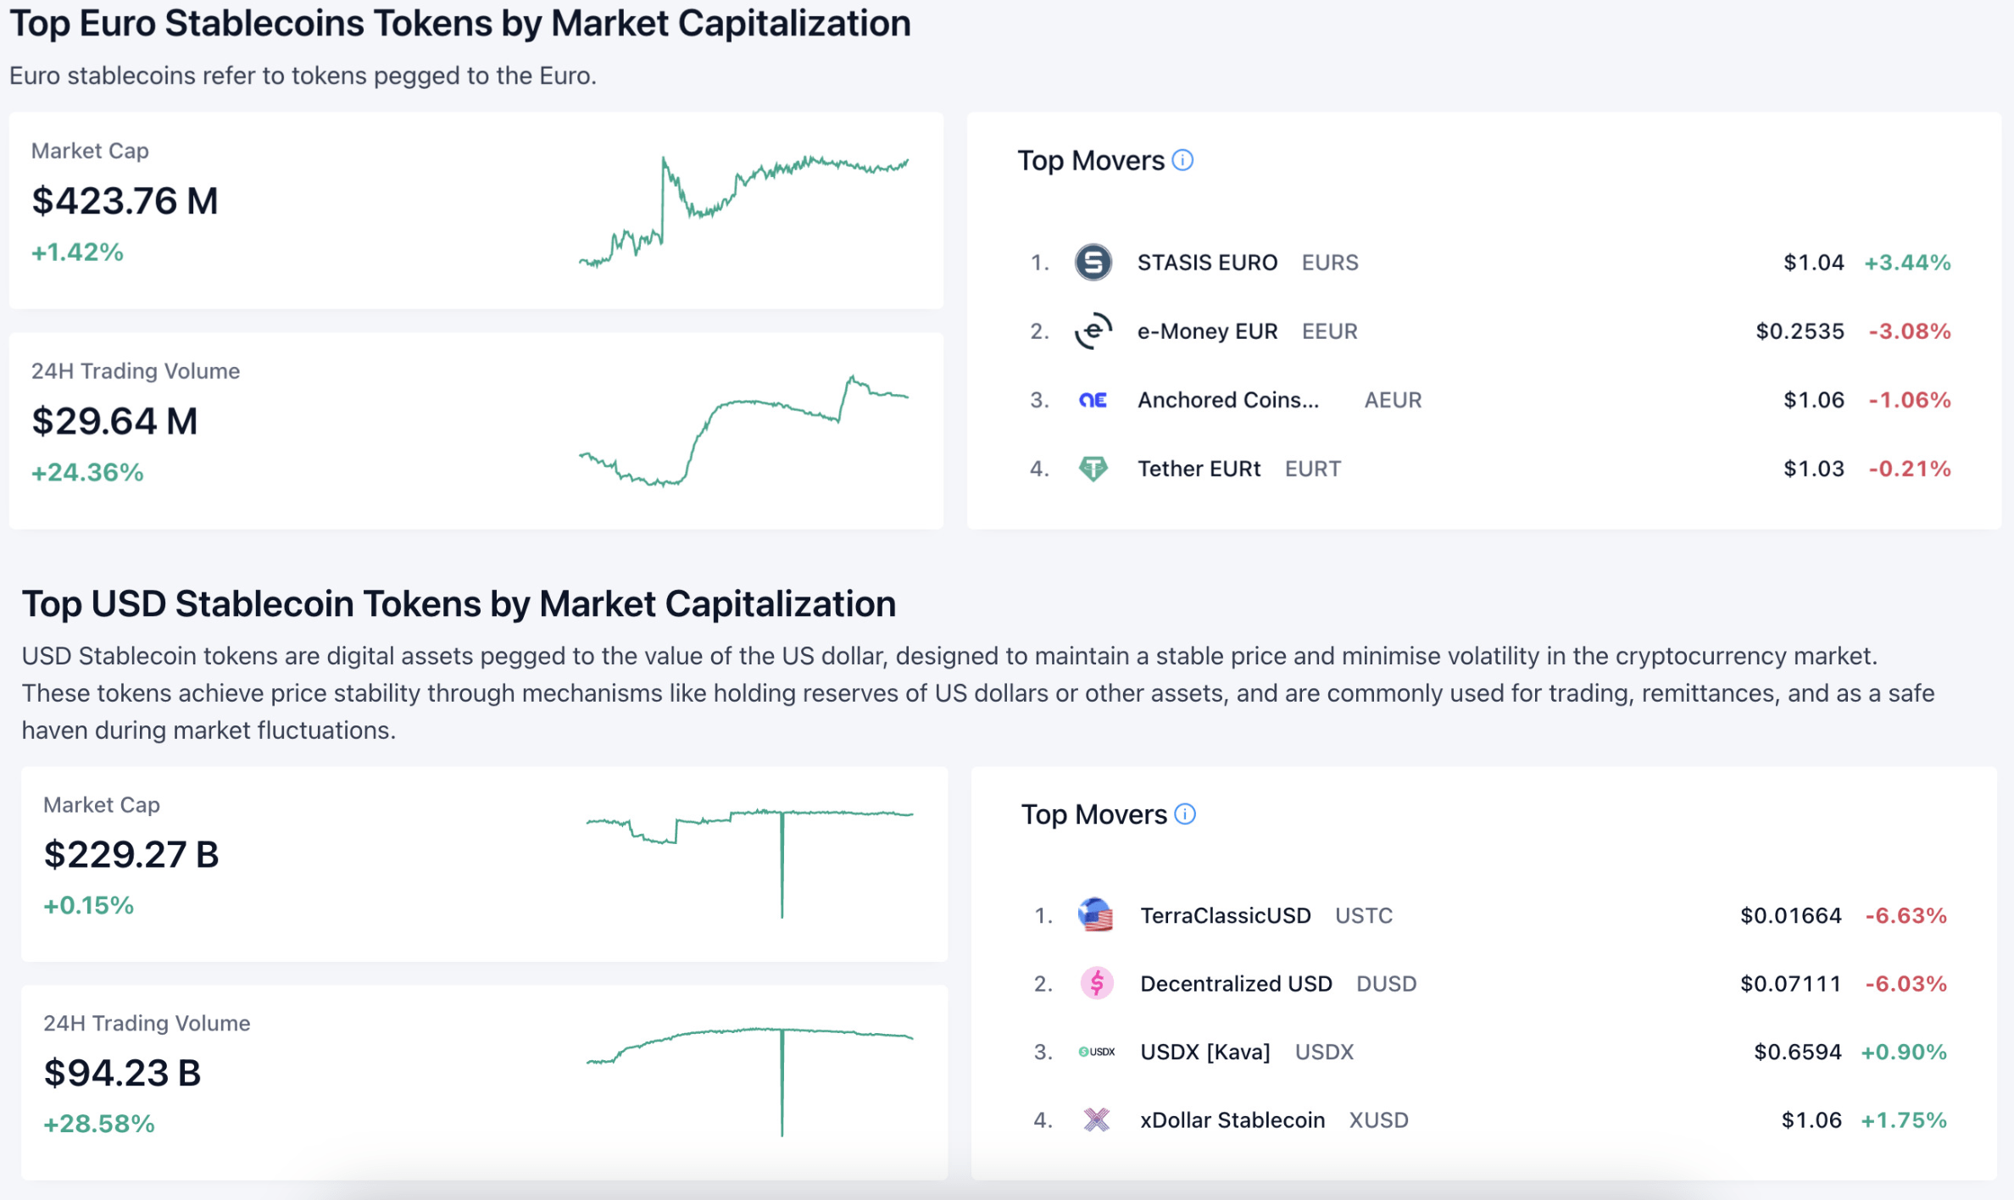2014x1200 pixels.
Task: Click the Anchored Coins AEUR icon
Action: (1093, 400)
